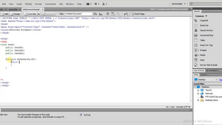
Task: Close the Hellowworld.php tab
Action: [43, 9]
